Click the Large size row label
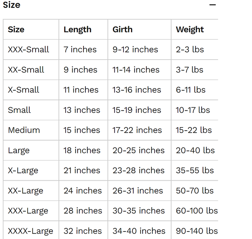The width and height of the screenshot is (252, 239). click(19, 151)
